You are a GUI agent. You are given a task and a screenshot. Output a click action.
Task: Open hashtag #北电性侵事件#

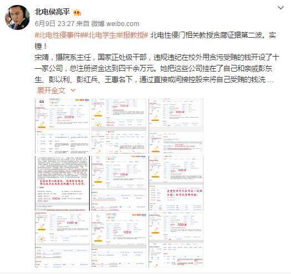point(59,35)
